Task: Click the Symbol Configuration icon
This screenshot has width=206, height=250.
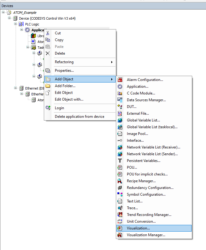Action: tap(120, 194)
